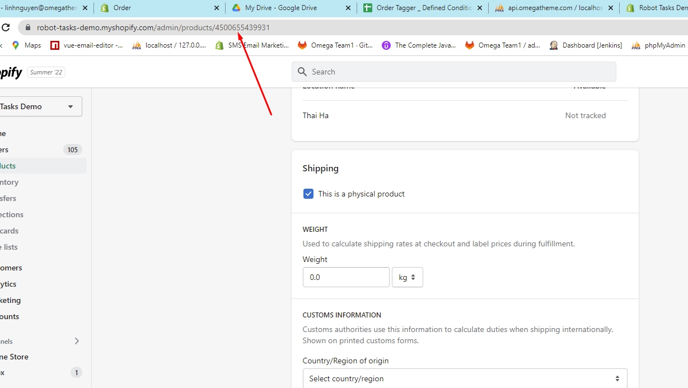Click the browser address bar URL

[153, 27]
